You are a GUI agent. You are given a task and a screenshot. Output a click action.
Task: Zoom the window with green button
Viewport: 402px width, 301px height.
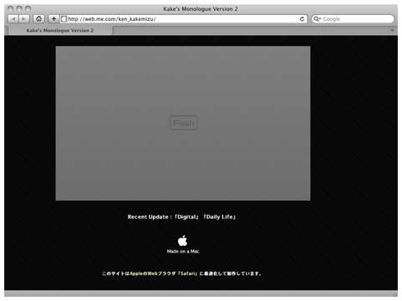[28, 9]
